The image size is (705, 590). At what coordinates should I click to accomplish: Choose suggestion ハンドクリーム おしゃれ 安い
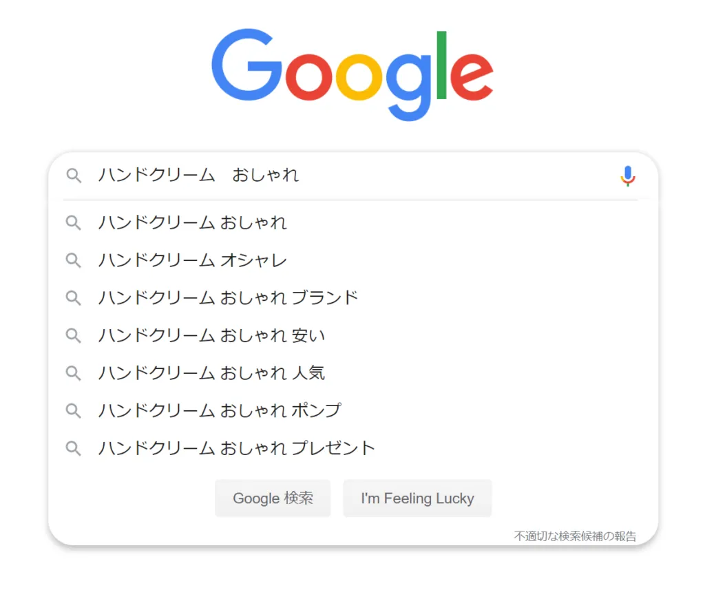tap(211, 335)
